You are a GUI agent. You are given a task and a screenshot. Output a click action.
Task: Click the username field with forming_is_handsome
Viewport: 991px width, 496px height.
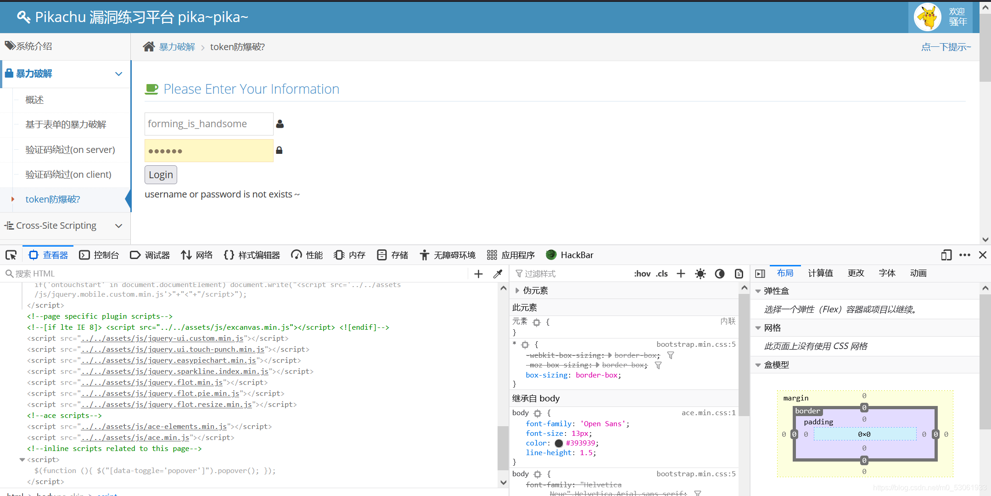(x=209, y=124)
